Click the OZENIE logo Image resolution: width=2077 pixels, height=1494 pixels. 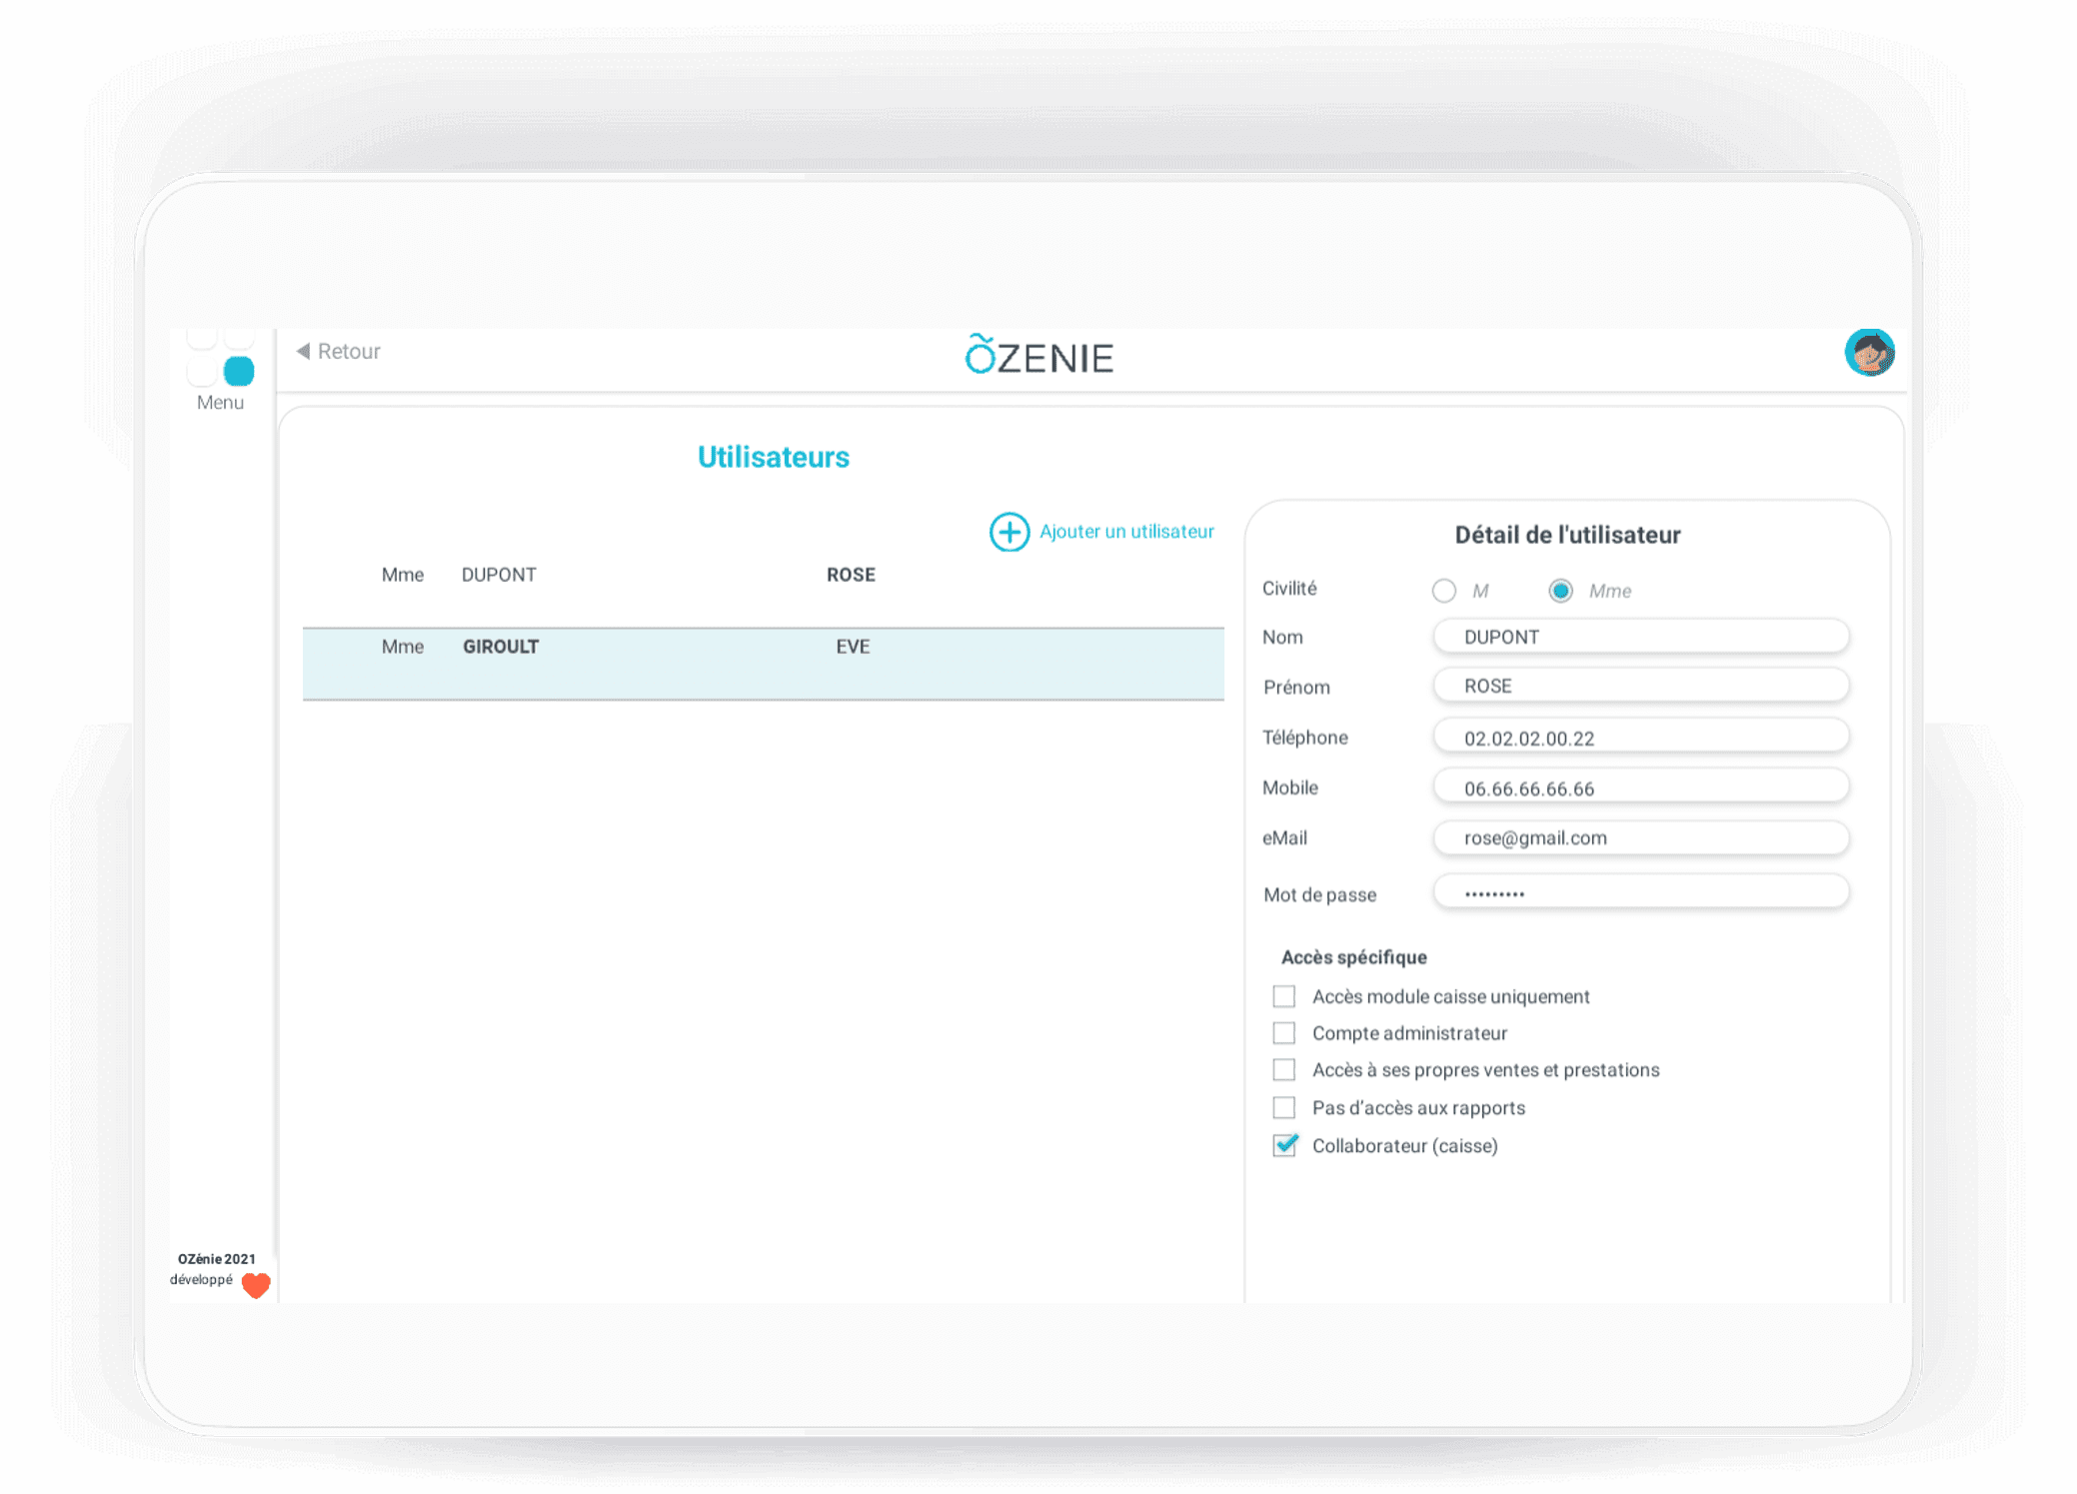click(1039, 356)
